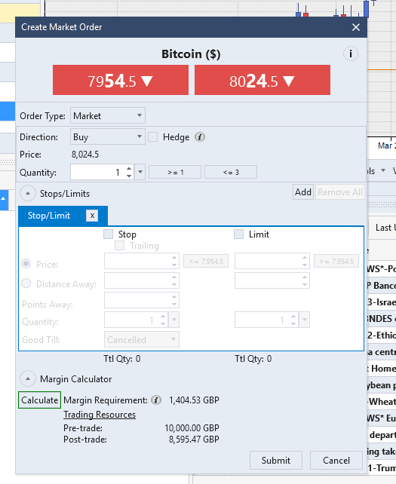Image resolution: width=396 pixels, height=484 pixels.
Task: Click the >= 1 minimum quantity button
Action: pos(175,172)
